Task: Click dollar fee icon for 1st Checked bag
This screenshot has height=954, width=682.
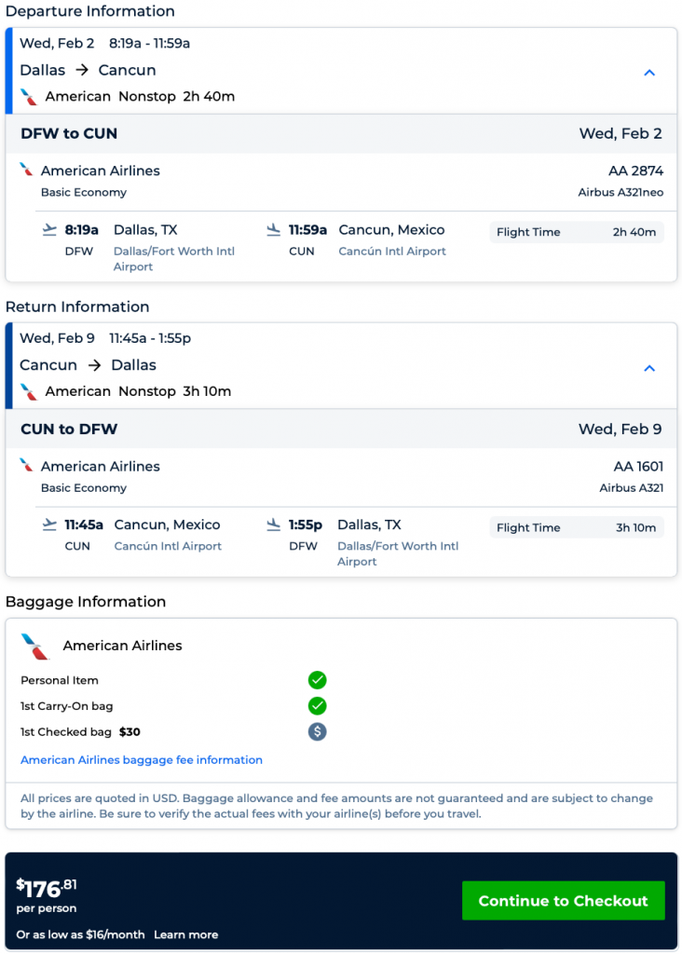Action: tap(318, 731)
